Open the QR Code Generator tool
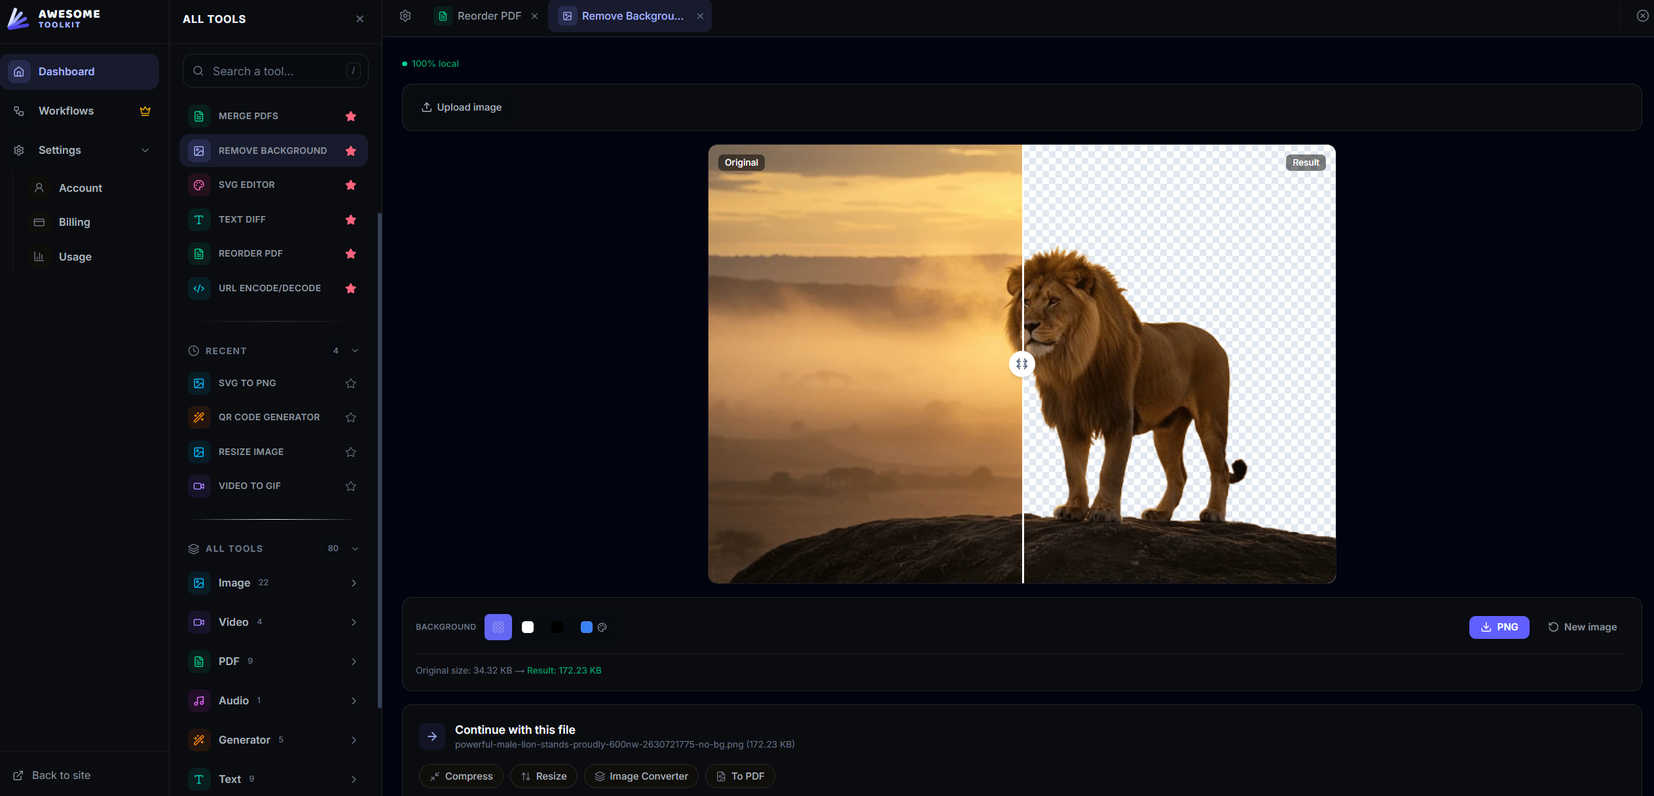 click(x=268, y=417)
